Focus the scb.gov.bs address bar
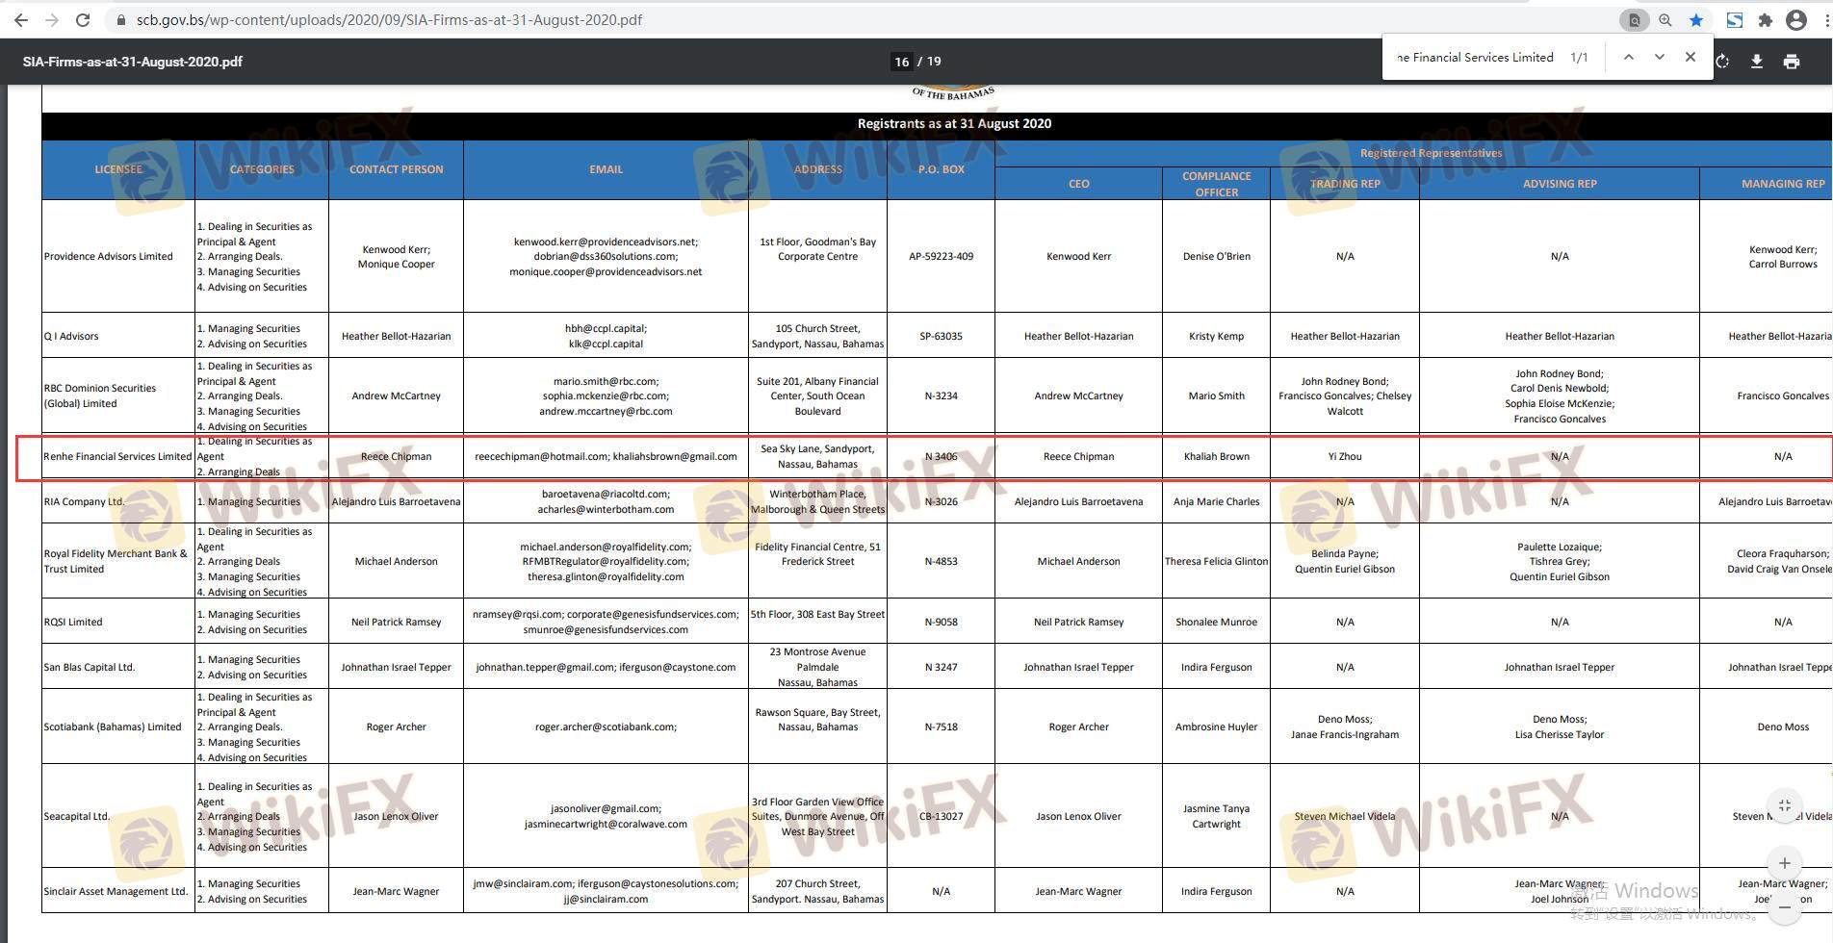 point(389,19)
